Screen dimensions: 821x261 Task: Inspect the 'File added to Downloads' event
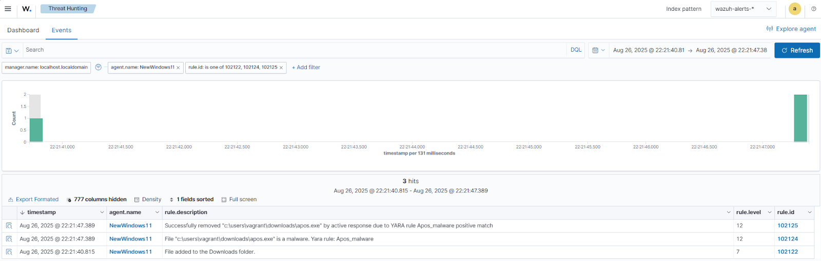9,252
